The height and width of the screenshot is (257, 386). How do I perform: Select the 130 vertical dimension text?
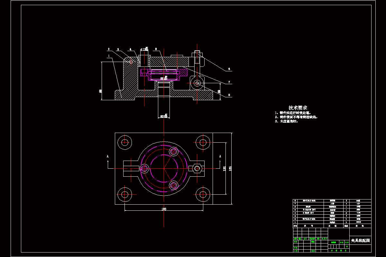click(224, 168)
